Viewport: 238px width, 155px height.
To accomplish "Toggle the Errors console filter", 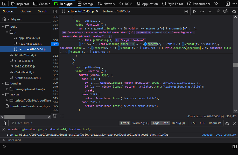I will click(125, 123).
